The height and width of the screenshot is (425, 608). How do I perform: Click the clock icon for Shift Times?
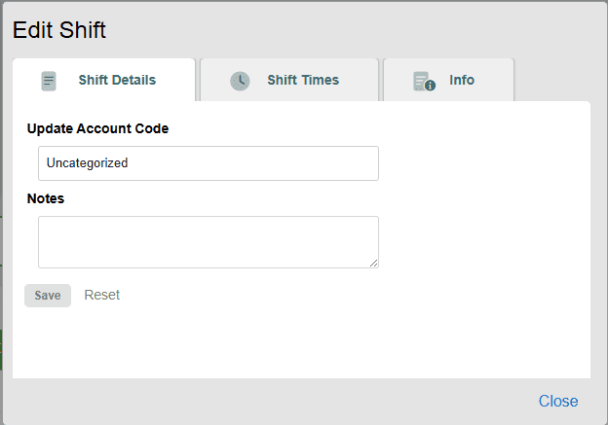tap(240, 81)
